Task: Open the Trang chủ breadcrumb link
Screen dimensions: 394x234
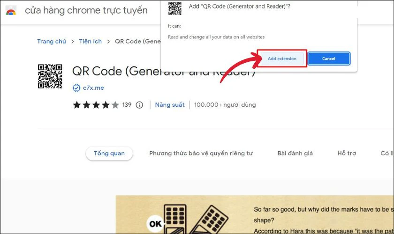Action: (52, 41)
